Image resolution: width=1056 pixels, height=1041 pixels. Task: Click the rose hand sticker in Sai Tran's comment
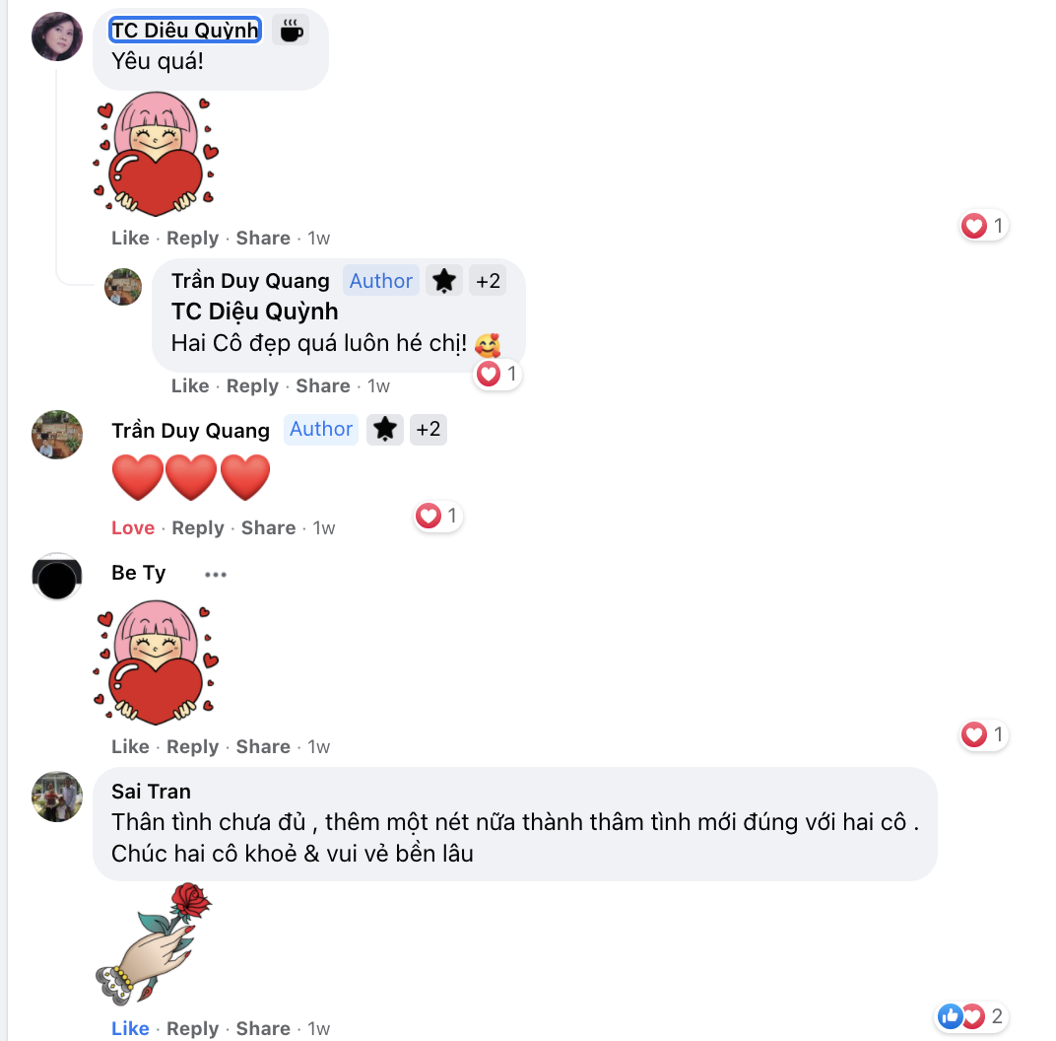[x=153, y=943]
